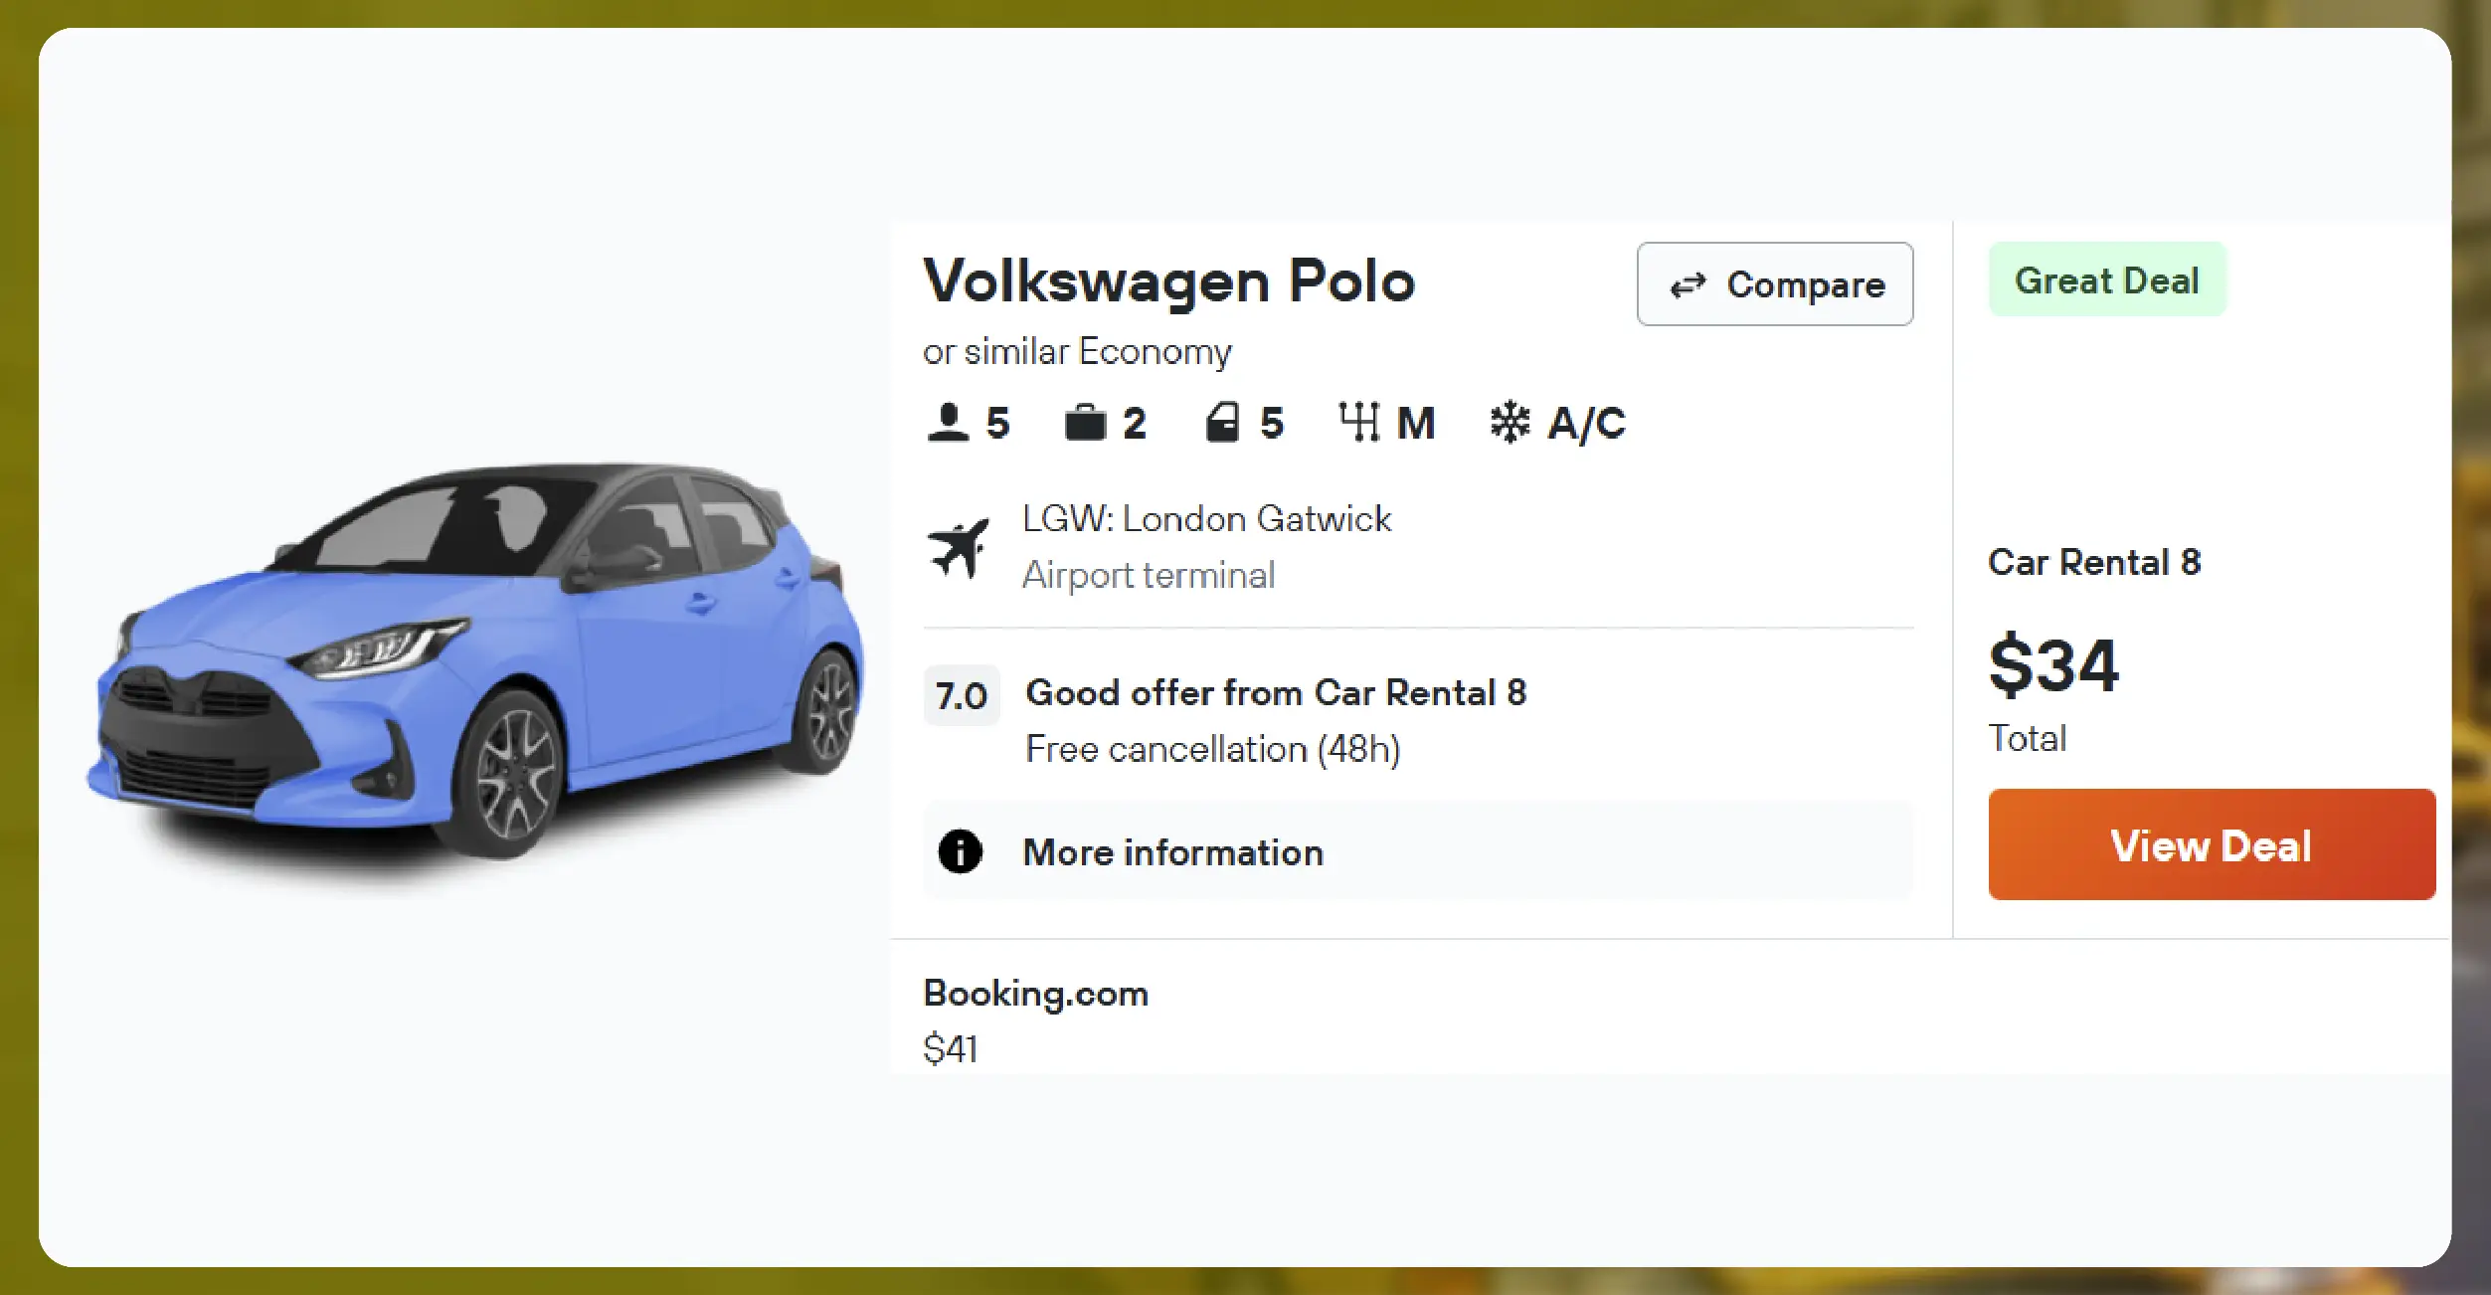Image resolution: width=2491 pixels, height=1295 pixels.
Task: Click the Volkswagen Polo title
Action: pos(1168,281)
